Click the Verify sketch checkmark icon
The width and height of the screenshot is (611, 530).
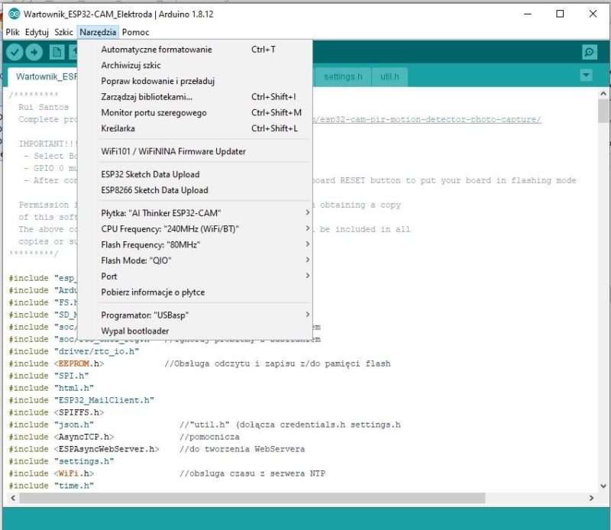click(x=15, y=52)
